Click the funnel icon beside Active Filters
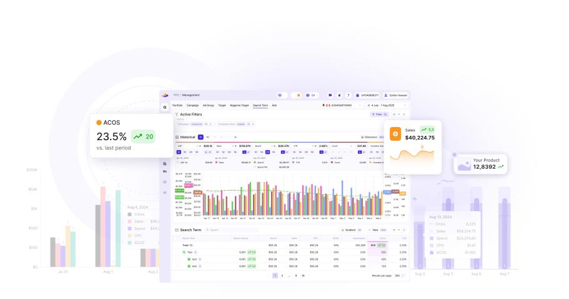The image size is (569, 299). point(177,115)
